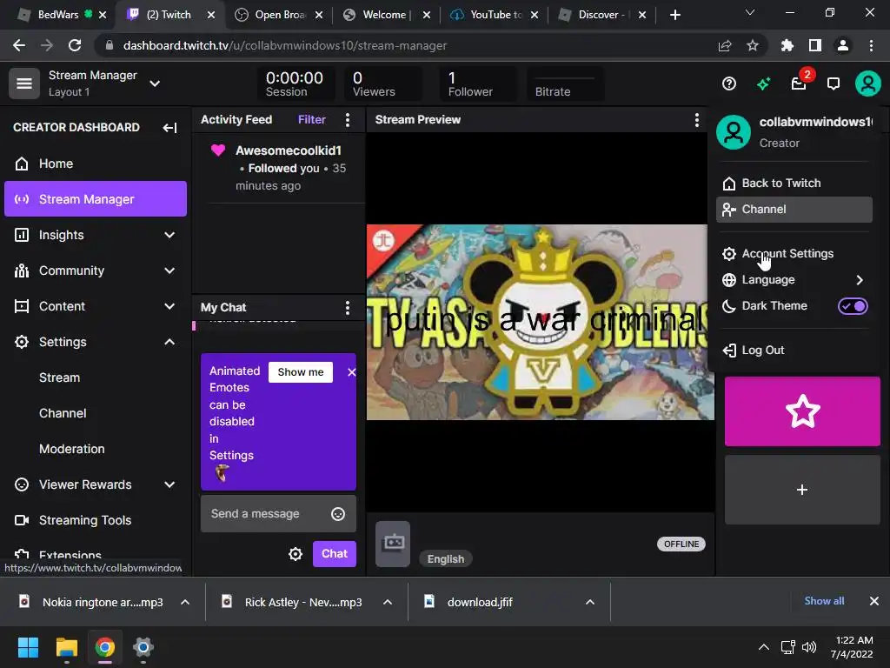The image size is (890, 668).
Task: Open the whispers chat bubble icon
Action: (x=834, y=84)
